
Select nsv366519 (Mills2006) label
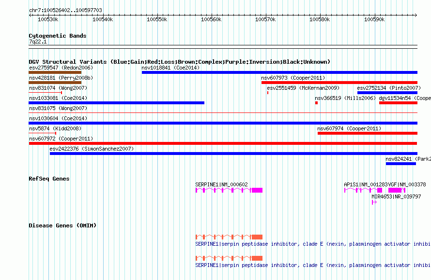(x=345, y=98)
